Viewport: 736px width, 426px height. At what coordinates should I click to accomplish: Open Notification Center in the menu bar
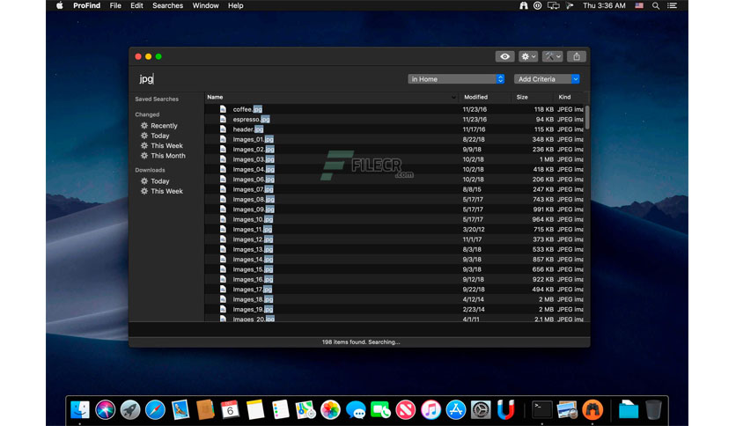coord(672,5)
